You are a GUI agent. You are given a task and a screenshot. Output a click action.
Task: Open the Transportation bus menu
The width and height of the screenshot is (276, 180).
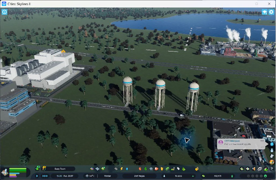coord(167,169)
